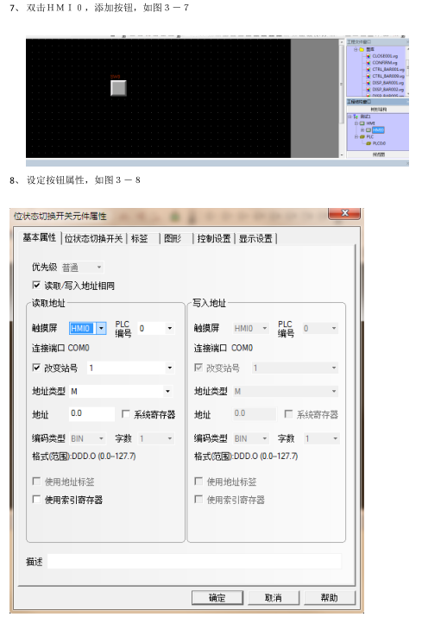Click the 取消 button
This screenshot has height=617, width=422.
coord(274,598)
